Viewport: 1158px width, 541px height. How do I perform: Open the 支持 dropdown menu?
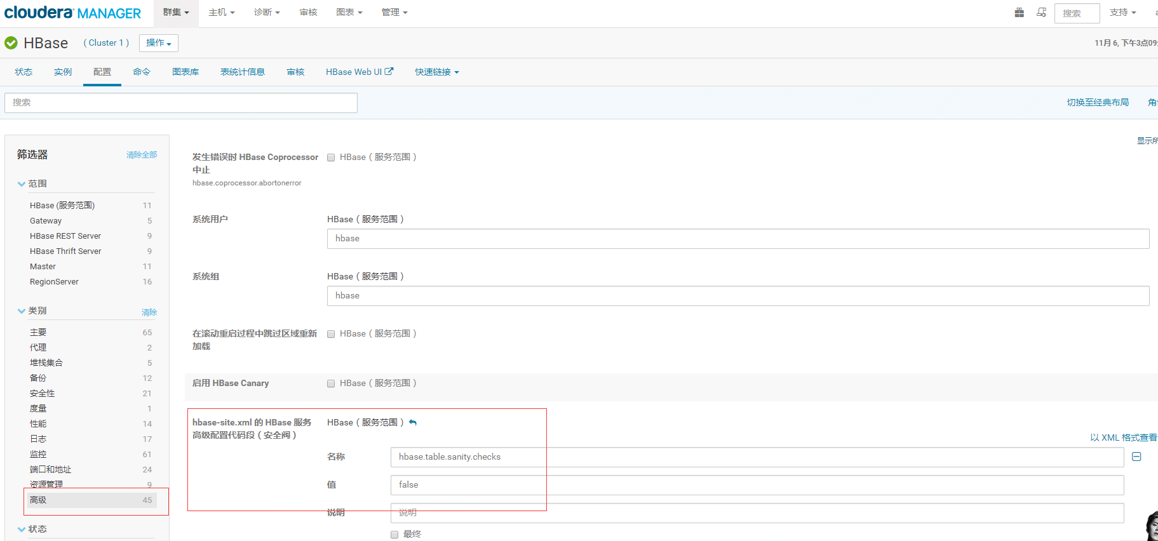(1123, 13)
